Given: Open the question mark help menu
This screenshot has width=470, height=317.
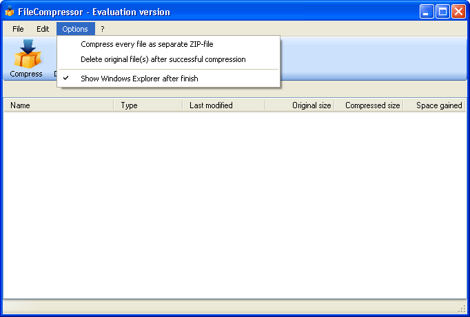Looking at the screenshot, I should pos(103,29).
